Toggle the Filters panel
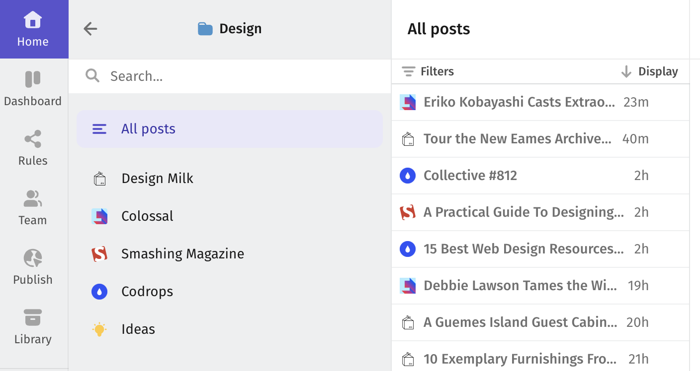 pos(428,71)
